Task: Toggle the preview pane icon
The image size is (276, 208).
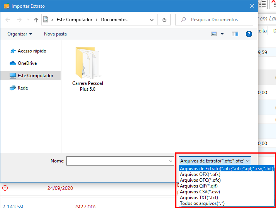Action: click(x=235, y=34)
